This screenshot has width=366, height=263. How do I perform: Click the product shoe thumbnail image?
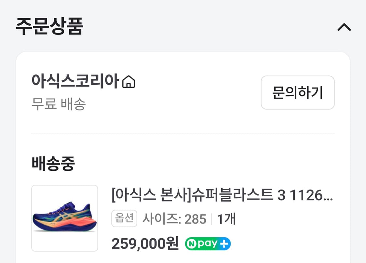pyautogui.click(x=64, y=218)
